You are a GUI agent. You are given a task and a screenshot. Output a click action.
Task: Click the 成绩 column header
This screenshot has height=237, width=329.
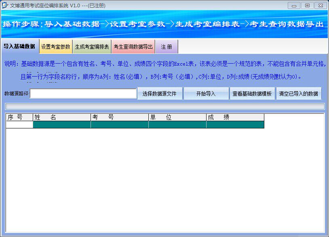coord(235,117)
